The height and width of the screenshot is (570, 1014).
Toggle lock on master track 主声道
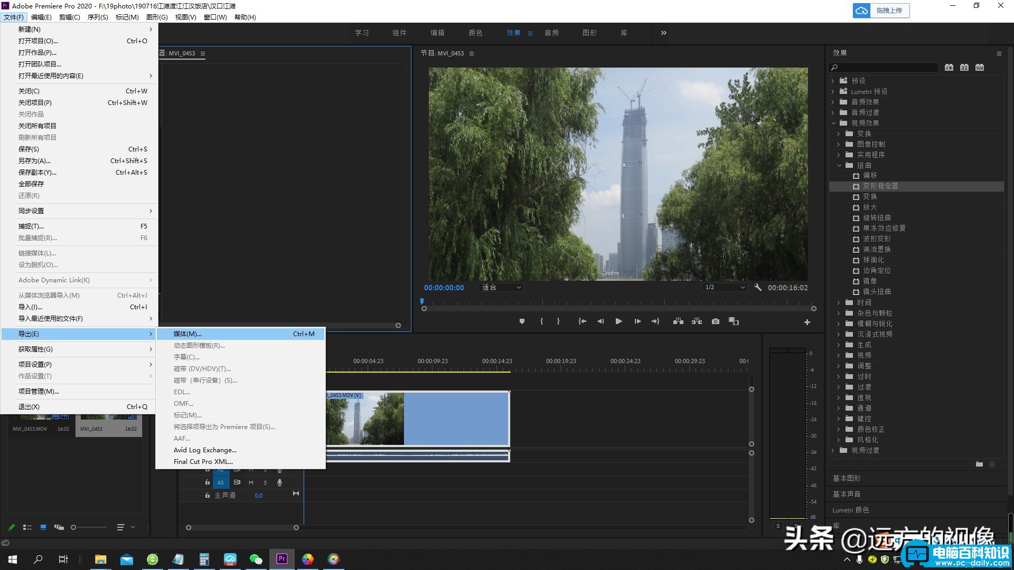pos(207,496)
